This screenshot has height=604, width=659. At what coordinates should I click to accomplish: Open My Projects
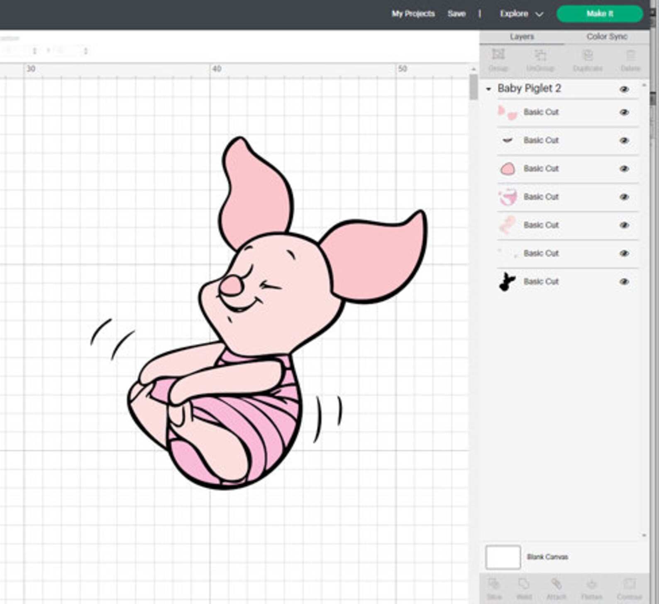coord(413,14)
